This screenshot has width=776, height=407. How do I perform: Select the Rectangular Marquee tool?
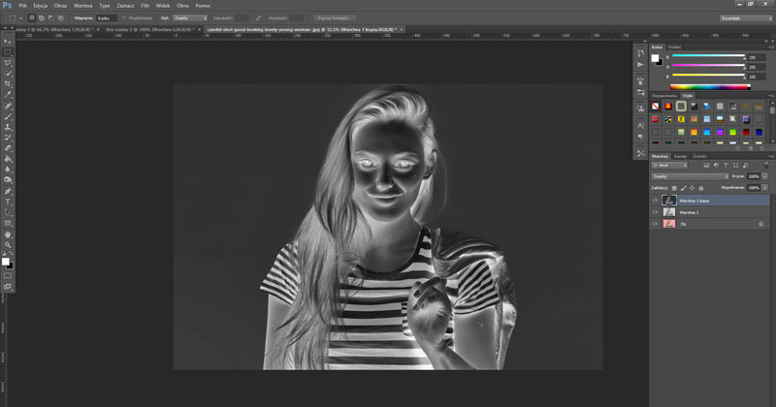pyautogui.click(x=9, y=51)
